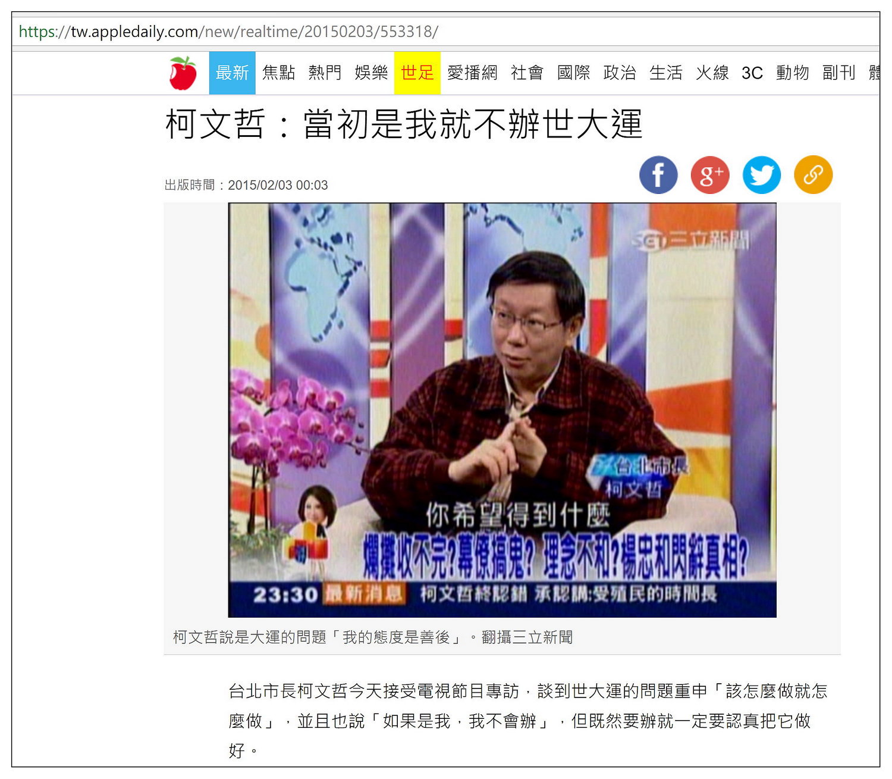Visit the 愛播網 section

[472, 73]
